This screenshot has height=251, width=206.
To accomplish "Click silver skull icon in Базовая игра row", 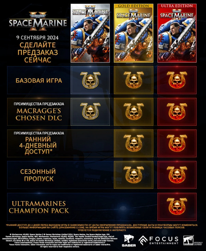I will 90,80.
